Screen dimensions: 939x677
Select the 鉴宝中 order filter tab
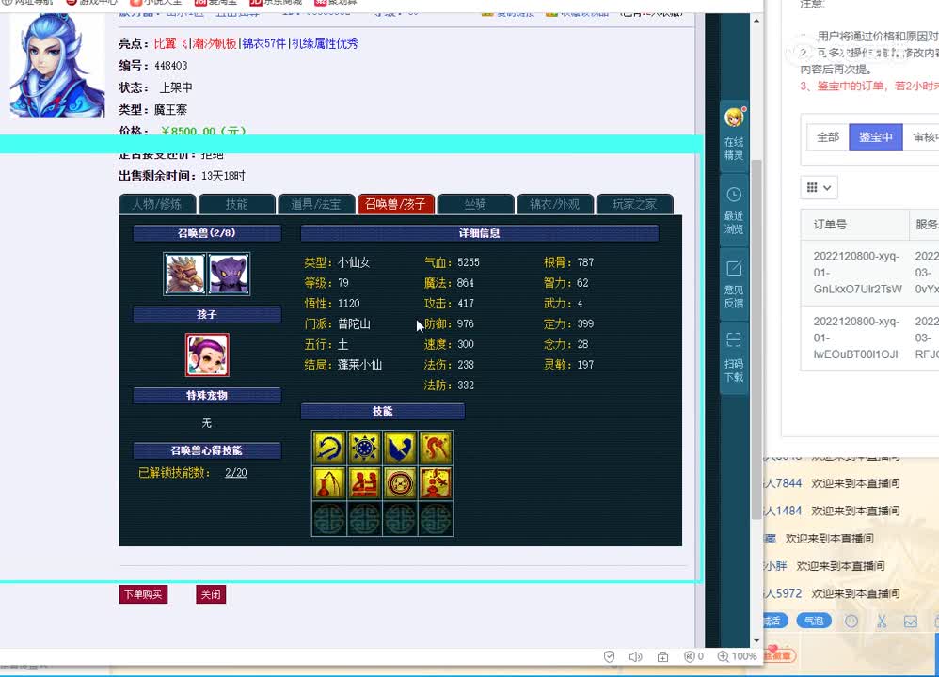(876, 137)
